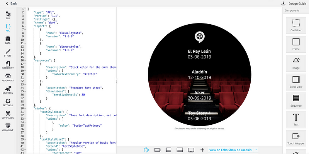Image resolution: width=309 pixels, height=154 pixels.
Task: Collapse the "styles" block on line 30
Action: click(x=26, y=108)
